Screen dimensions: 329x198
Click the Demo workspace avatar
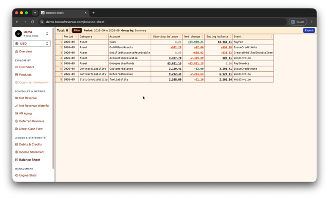click(x=19, y=34)
